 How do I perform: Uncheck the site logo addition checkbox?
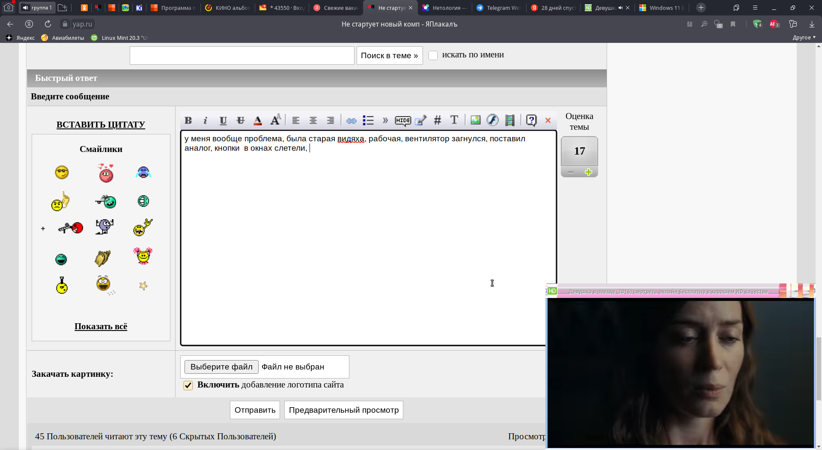coord(188,385)
